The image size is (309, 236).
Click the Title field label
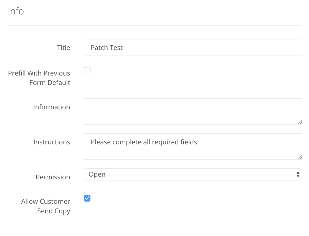point(64,47)
